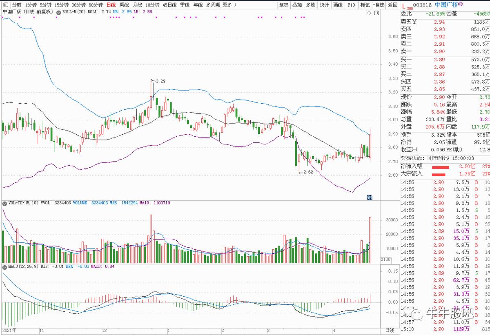Select the 60分钟 period
Viewport: 490px width, 335px height.
(96, 5)
